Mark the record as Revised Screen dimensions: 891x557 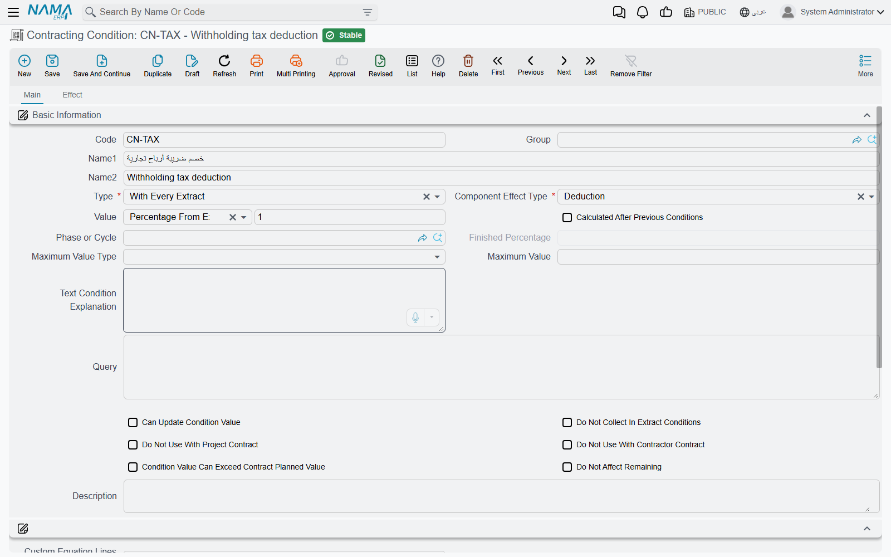[380, 61]
